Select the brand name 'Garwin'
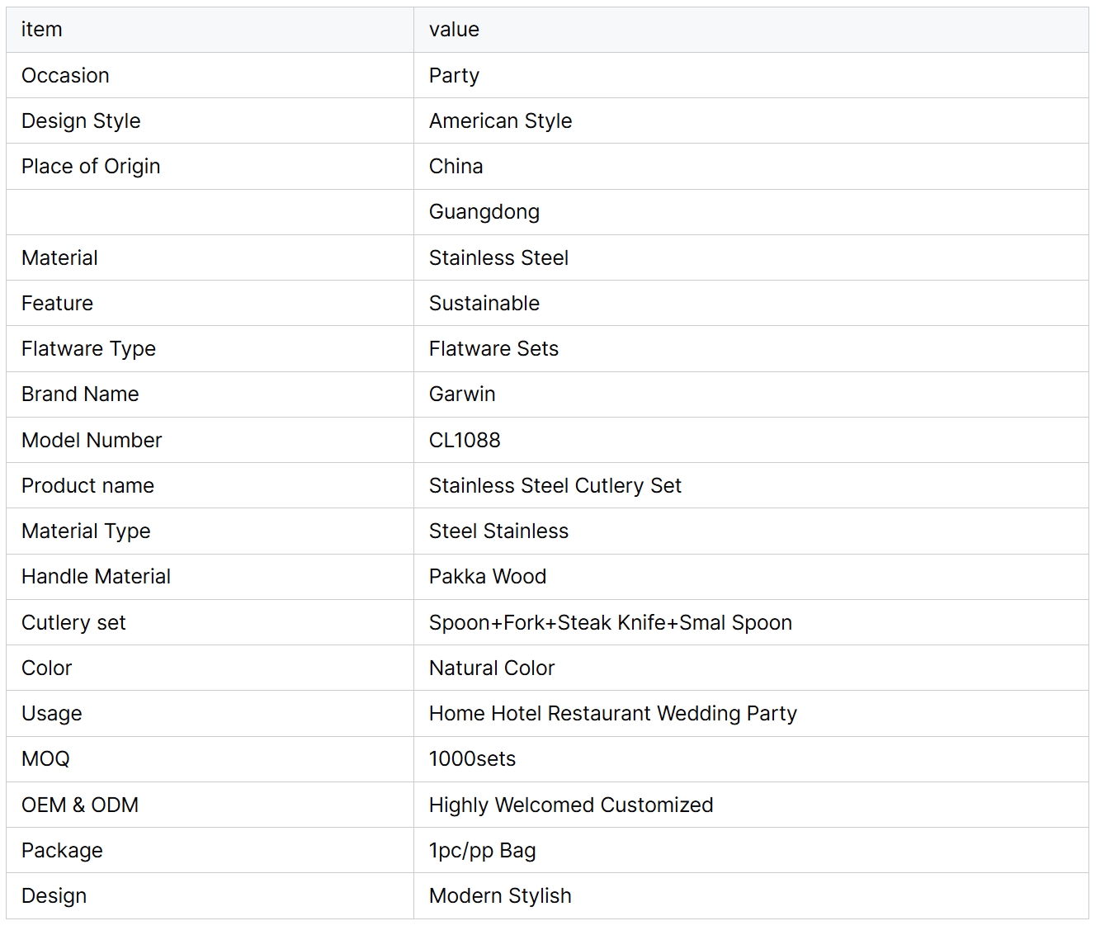The height and width of the screenshot is (935, 1100). [462, 394]
